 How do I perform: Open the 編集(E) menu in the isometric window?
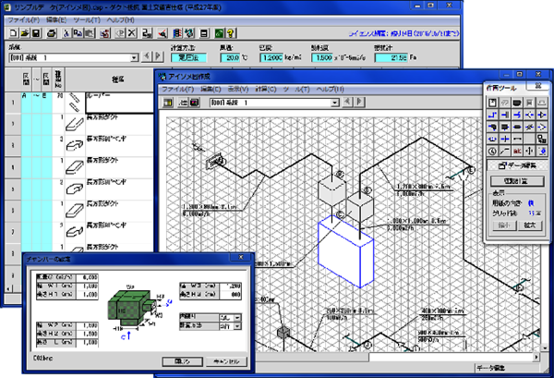click(x=211, y=90)
